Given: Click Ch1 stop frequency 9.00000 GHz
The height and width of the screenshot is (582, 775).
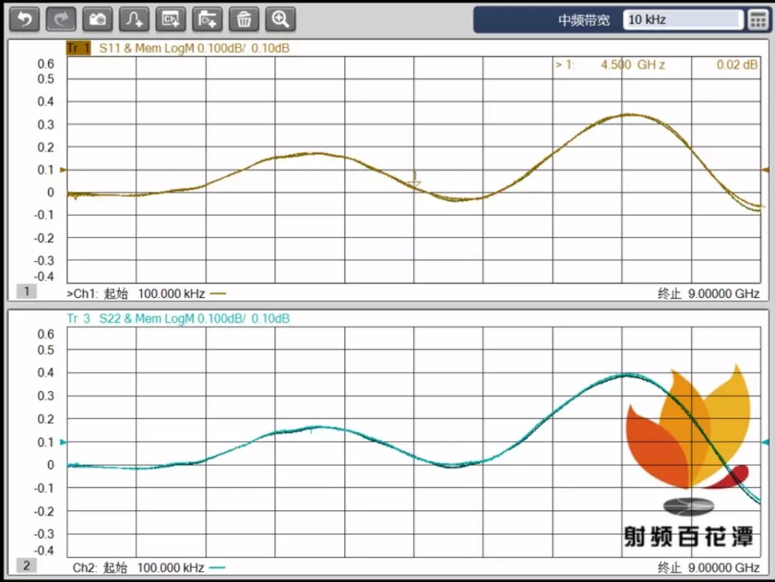Looking at the screenshot, I should (x=723, y=294).
